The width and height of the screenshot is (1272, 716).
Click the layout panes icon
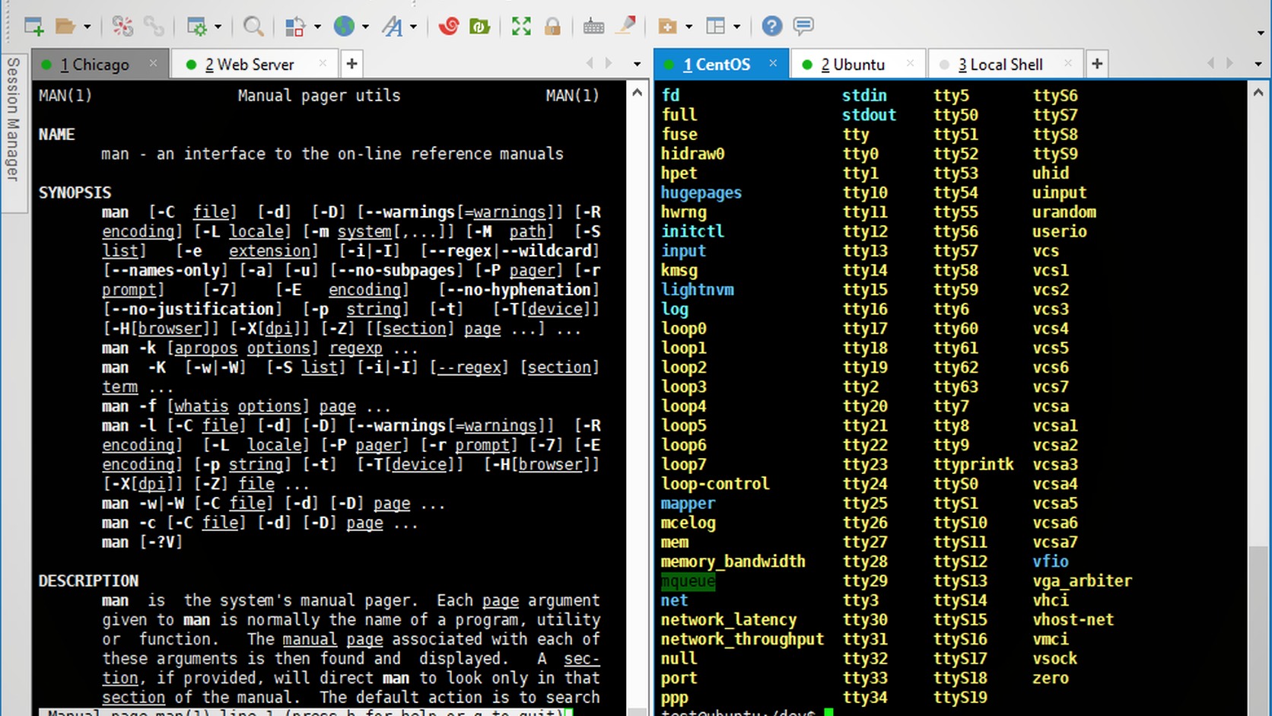click(715, 27)
